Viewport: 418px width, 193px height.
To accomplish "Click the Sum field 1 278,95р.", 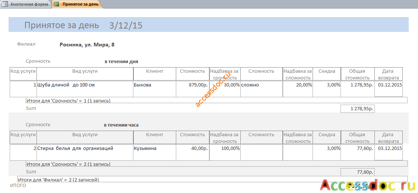I will pos(358,109).
